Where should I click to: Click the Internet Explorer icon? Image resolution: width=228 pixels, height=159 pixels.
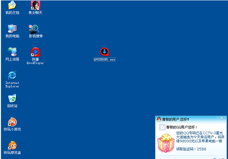12,75
